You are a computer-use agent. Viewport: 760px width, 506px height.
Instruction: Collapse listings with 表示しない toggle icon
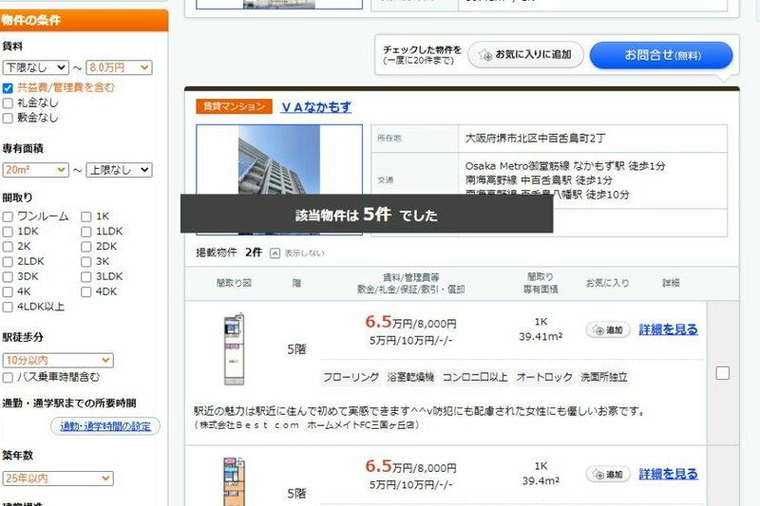275,253
